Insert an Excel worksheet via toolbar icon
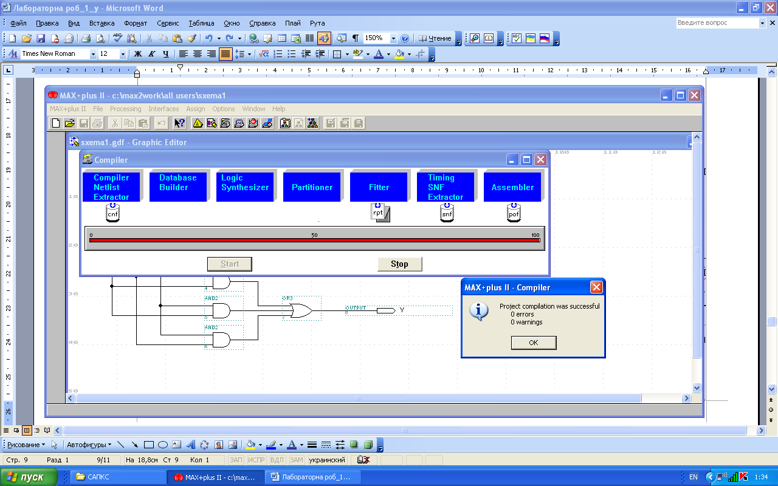This screenshot has height=486, width=778. click(296, 38)
